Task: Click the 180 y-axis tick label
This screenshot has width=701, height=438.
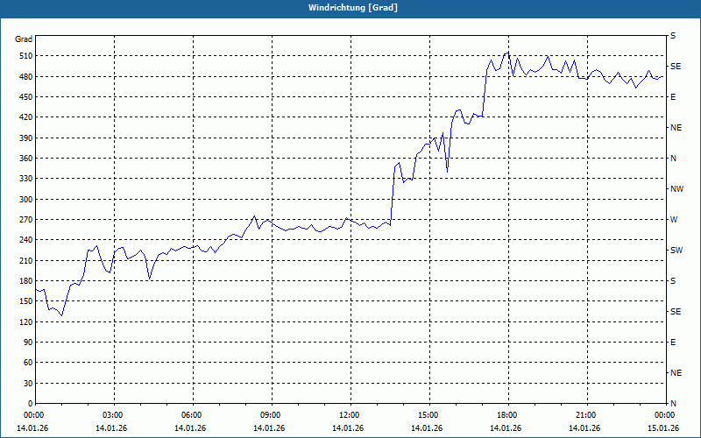Action: (24, 281)
